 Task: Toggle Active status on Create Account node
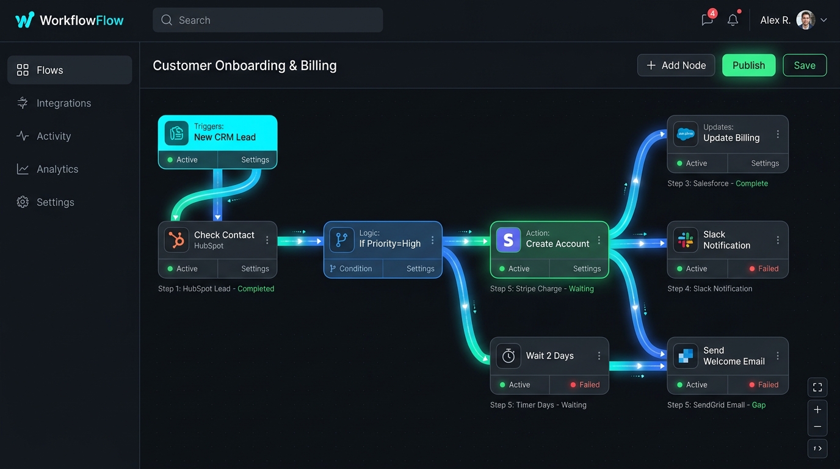514,269
